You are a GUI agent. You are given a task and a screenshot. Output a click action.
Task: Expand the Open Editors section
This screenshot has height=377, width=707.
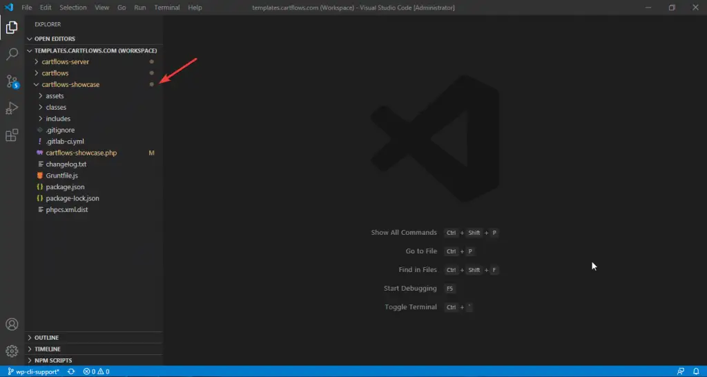94,39
